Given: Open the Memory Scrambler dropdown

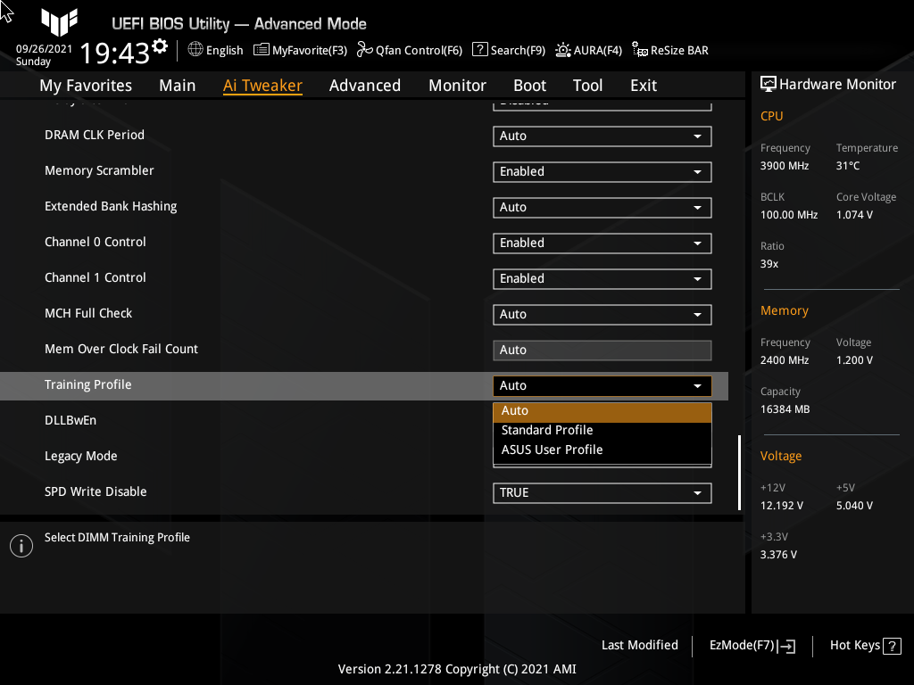Looking at the screenshot, I should [602, 171].
